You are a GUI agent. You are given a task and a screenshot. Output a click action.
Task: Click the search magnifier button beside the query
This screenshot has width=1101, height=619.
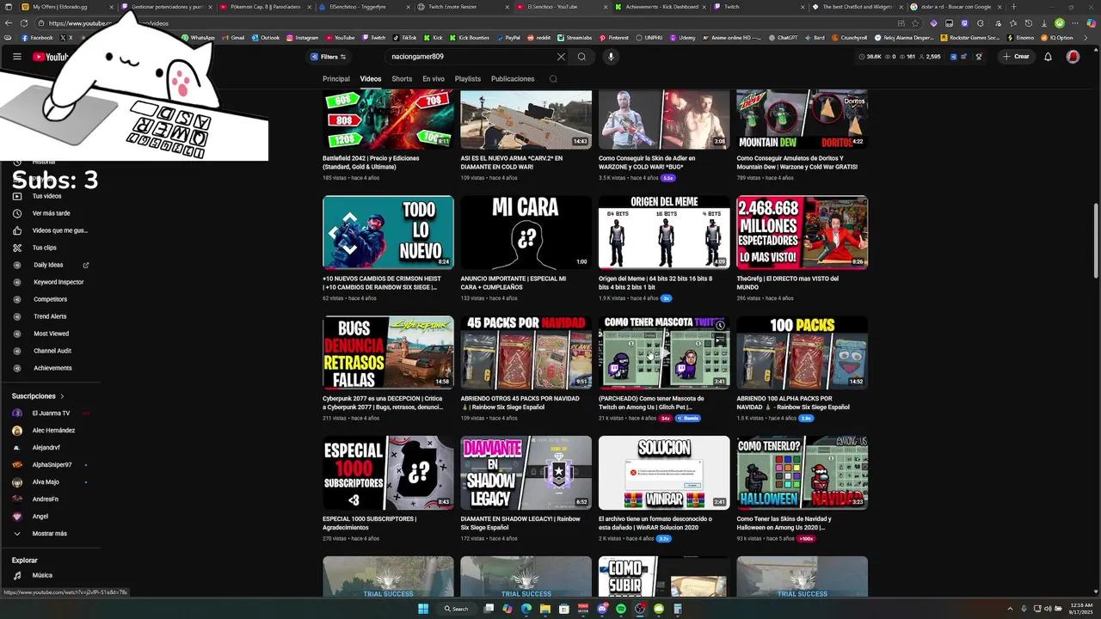(581, 57)
